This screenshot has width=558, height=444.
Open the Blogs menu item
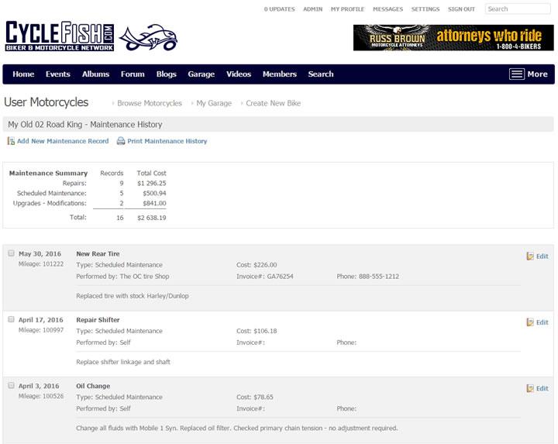pyautogui.click(x=166, y=74)
